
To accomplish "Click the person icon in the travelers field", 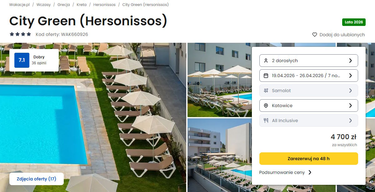I will tap(266, 61).
